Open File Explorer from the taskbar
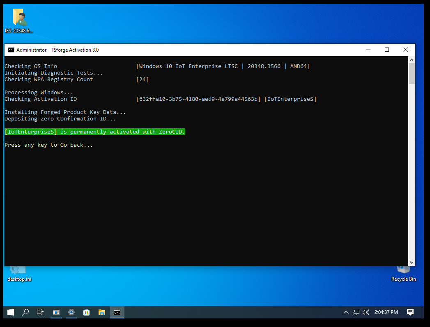 click(x=102, y=312)
